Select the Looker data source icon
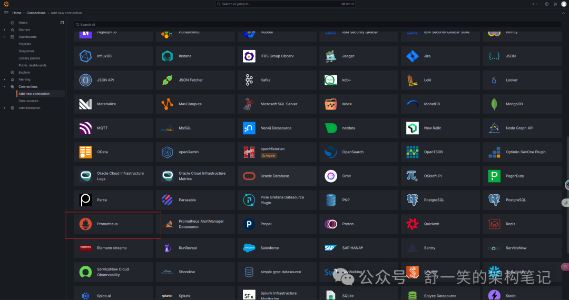This screenshot has width=569, height=300. [x=494, y=80]
